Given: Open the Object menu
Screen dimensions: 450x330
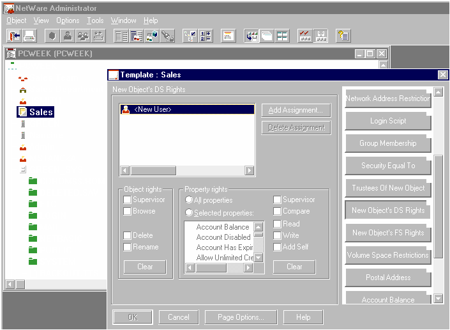Looking at the screenshot, I should pos(17,20).
